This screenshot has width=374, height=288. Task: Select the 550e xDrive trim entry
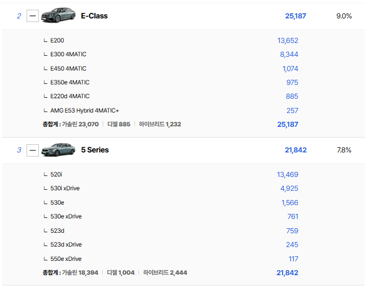click(66, 259)
